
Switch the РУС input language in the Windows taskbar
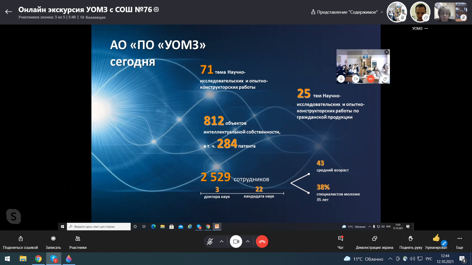click(429, 259)
